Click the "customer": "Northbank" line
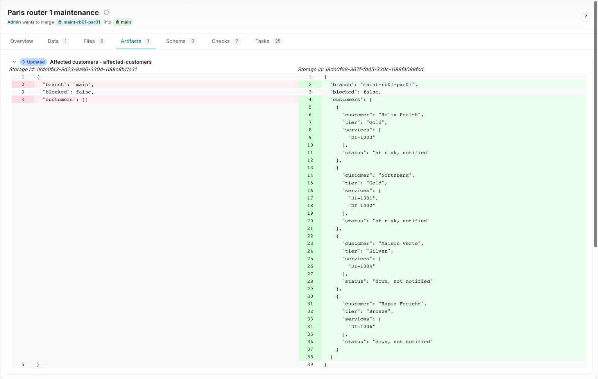 click(442, 176)
